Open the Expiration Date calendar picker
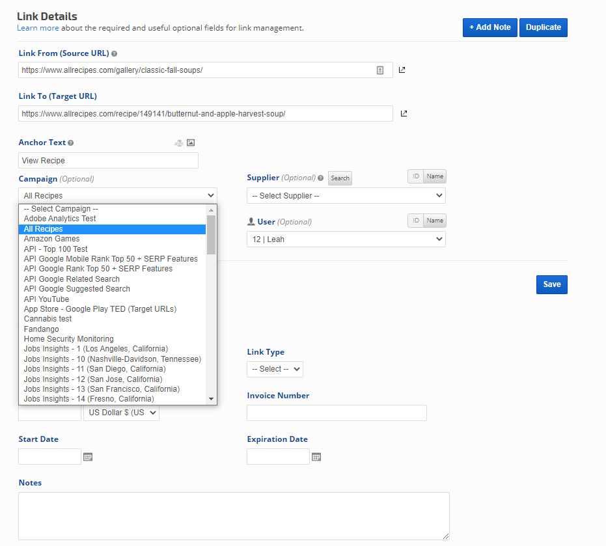Screen dimensions: 606x546 coord(316,457)
